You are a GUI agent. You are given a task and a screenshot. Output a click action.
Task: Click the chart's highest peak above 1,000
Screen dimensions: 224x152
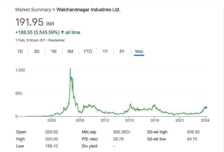[x=70, y=69]
